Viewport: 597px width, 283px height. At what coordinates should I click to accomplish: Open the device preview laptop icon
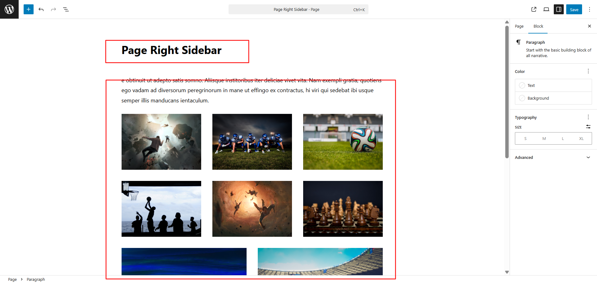[x=546, y=9]
